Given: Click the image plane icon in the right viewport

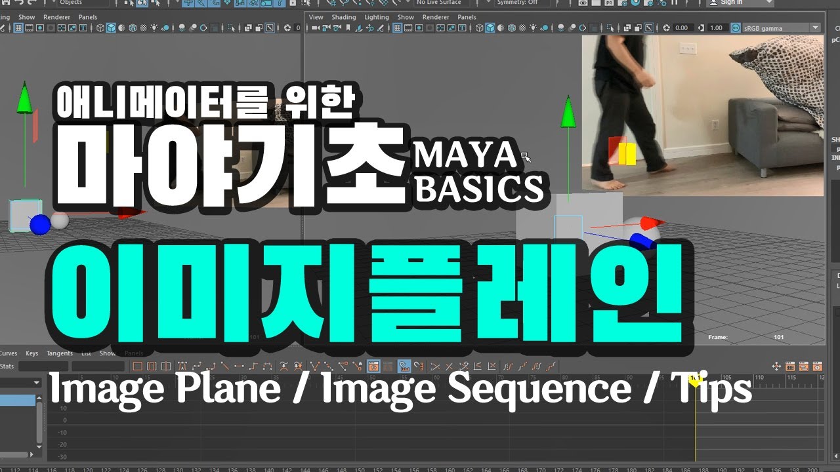Looking at the screenshot, I should click(359, 28).
